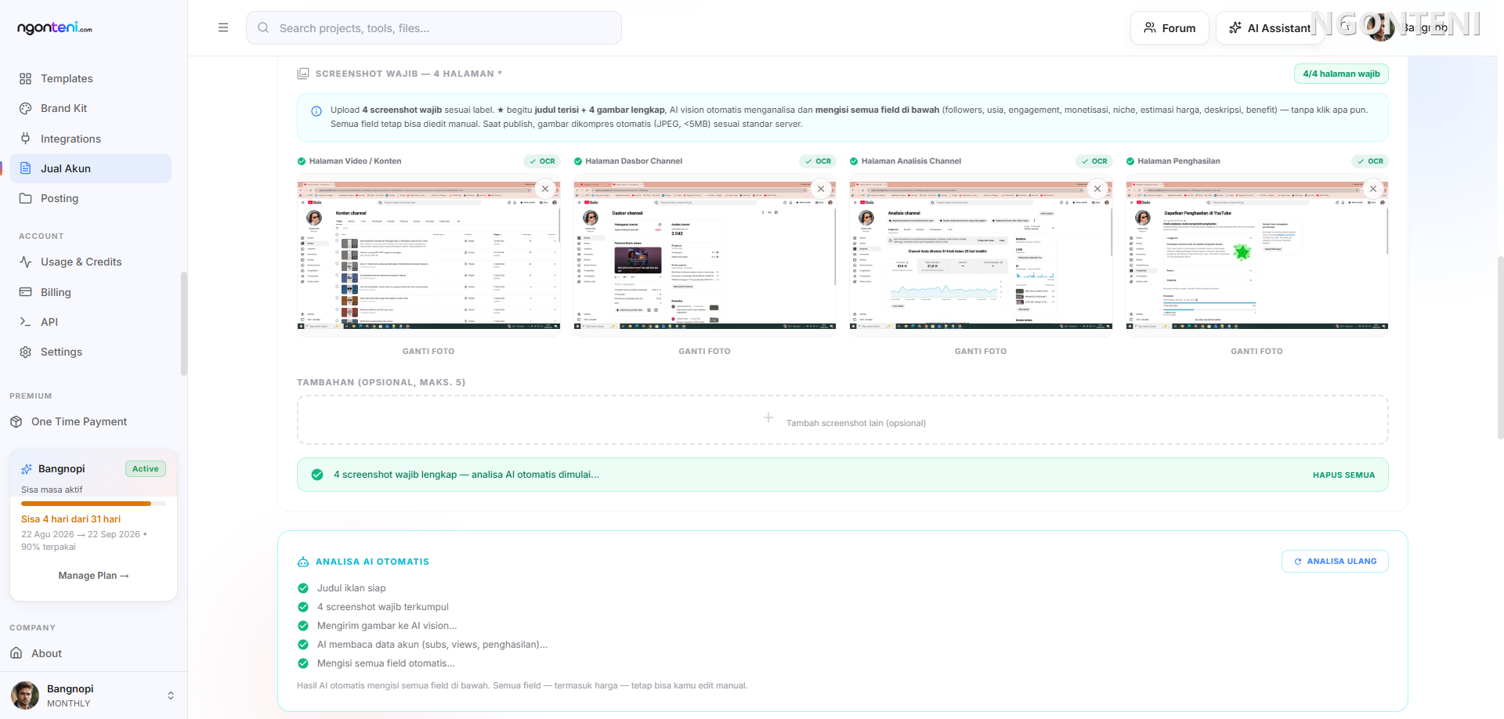The height and width of the screenshot is (719, 1504).
Task: Click Ganti Foto under Halaman Dasbor Channel
Action: (x=704, y=352)
